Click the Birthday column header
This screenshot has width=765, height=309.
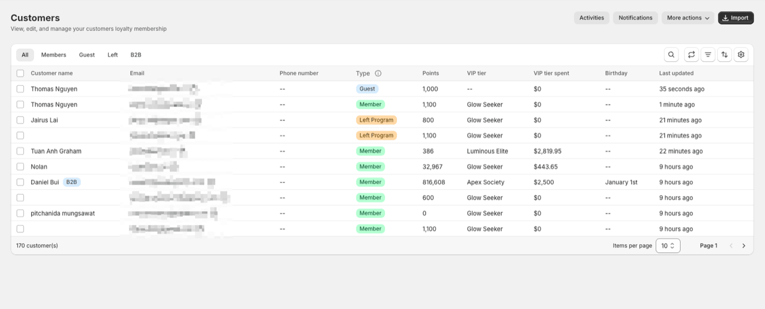point(616,73)
